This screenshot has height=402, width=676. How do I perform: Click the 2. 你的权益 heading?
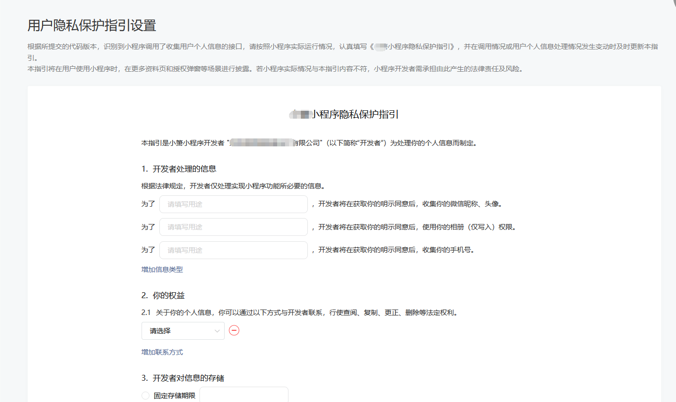[x=163, y=295]
